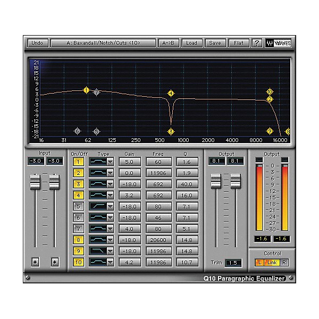
Task: Select band 5 marker on the EQ graph
Action: [x=96, y=132]
